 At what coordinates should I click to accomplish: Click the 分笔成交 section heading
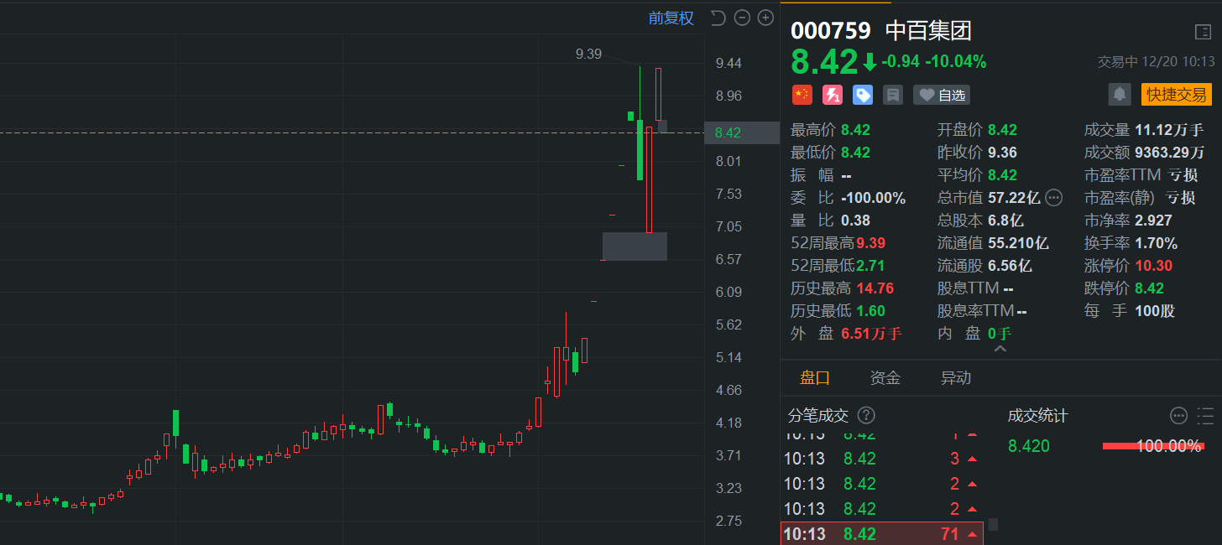pyautogui.click(x=818, y=416)
